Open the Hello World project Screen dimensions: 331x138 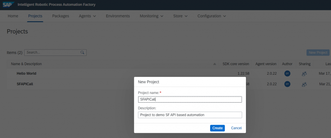pyautogui.click(x=27, y=74)
